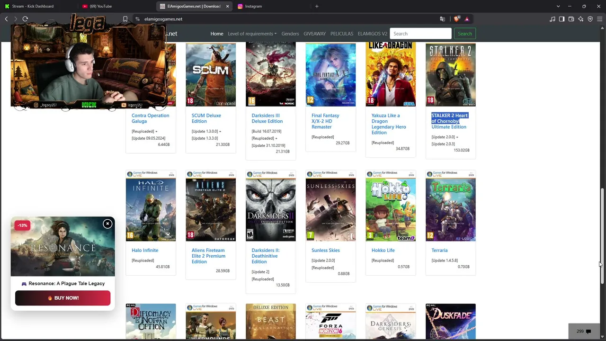
Task: Open the Brave Shields lion icon
Action: point(456,19)
